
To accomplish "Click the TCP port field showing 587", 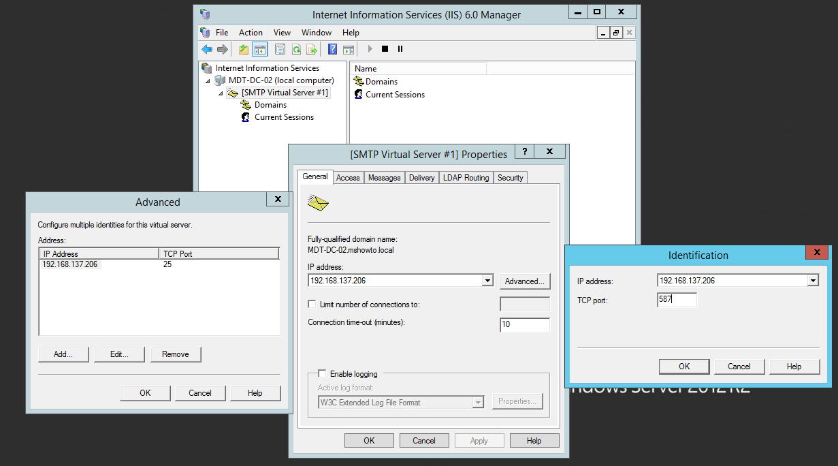I will pyautogui.click(x=677, y=299).
